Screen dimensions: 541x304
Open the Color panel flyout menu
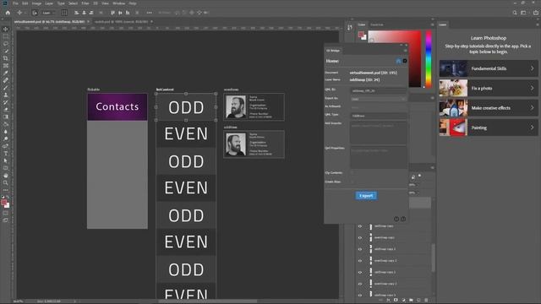coord(432,24)
